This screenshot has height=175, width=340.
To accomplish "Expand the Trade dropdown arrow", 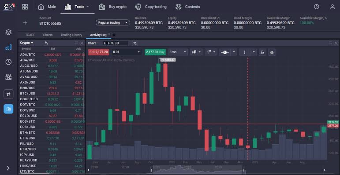I will [x=88, y=7].
